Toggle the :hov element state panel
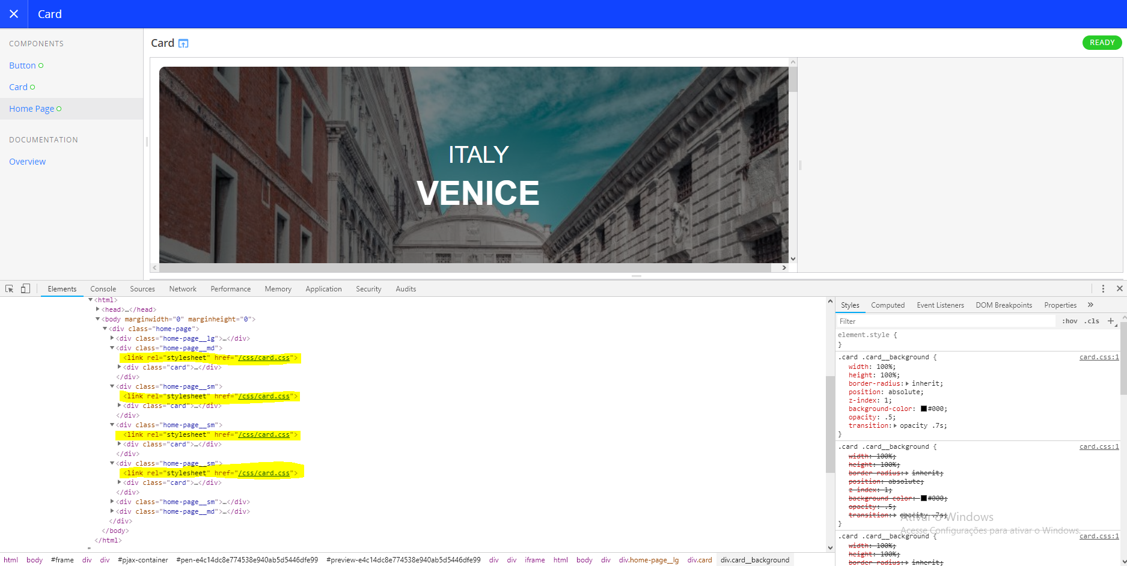Viewport: 1127px width, 566px height. coord(1069,321)
